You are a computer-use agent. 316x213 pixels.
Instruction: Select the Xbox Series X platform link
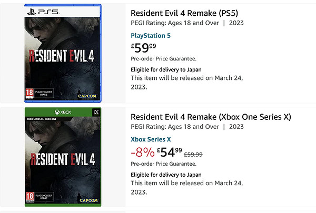151,139
